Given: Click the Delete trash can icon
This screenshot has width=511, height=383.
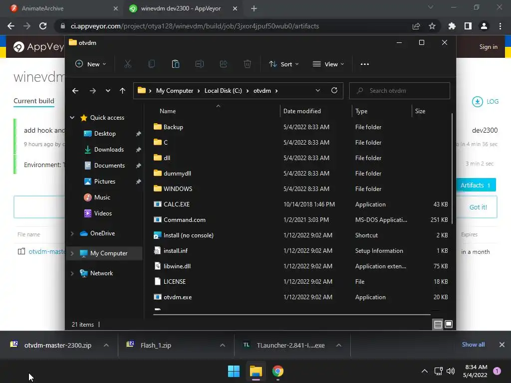Looking at the screenshot, I should (248, 64).
